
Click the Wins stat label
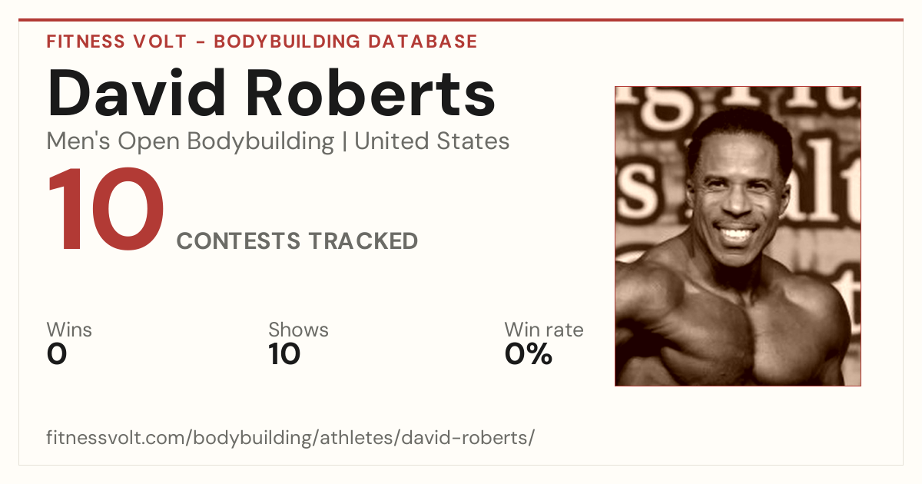(x=69, y=330)
